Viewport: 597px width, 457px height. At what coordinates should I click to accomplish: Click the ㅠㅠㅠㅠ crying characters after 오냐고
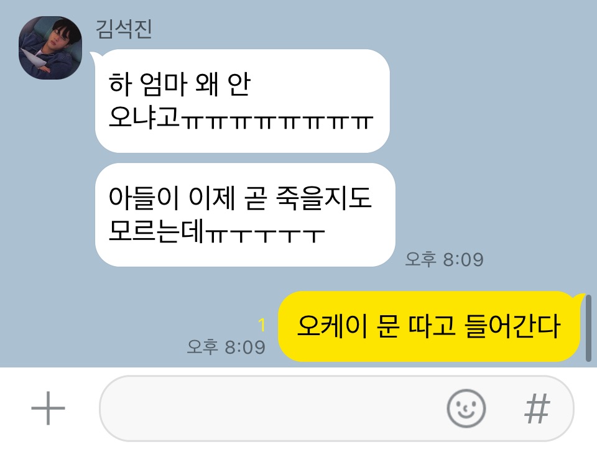coord(276,121)
